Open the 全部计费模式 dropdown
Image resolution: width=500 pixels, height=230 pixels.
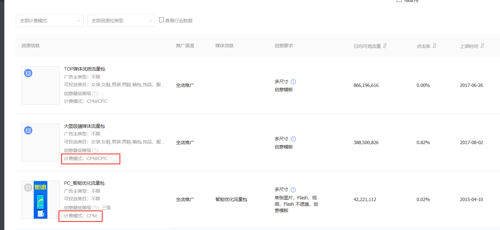pyautogui.click(x=50, y=21)
